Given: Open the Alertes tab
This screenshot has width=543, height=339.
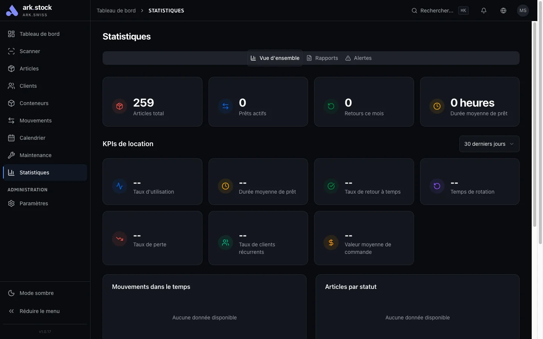Looking at the screenshot, I should [358, 58].
